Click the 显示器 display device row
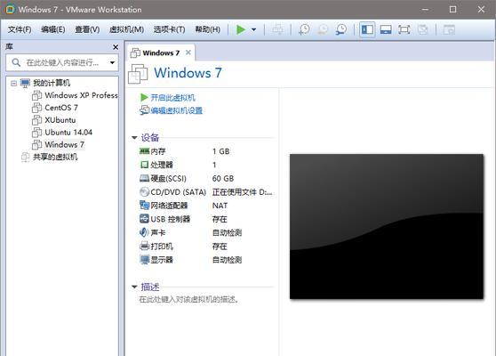496x356 pixels. tap(205, 260)
